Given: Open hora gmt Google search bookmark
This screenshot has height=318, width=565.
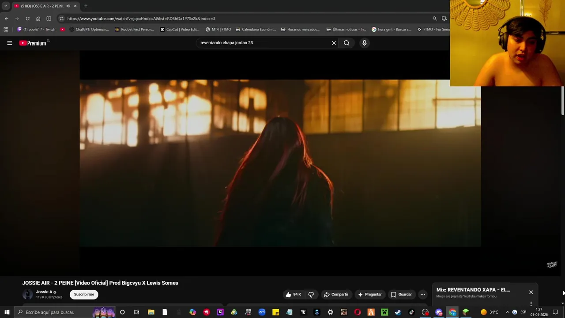Looking at the screenshot, I should click(392, 30).
